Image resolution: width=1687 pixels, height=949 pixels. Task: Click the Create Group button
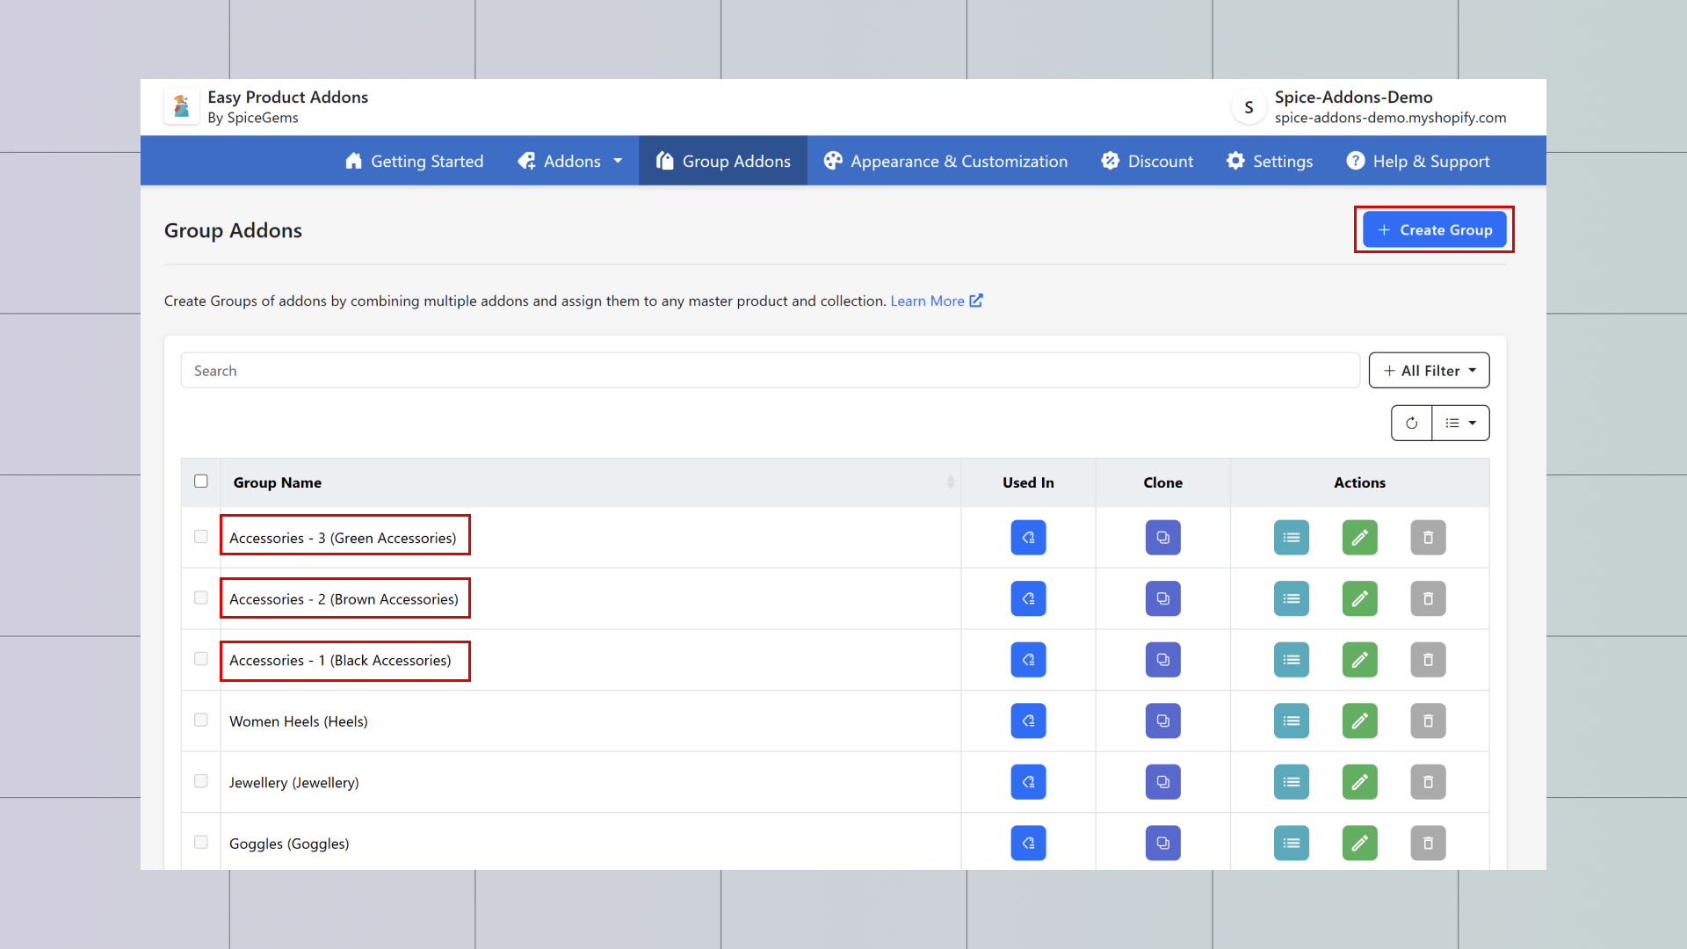(1434, 230)
